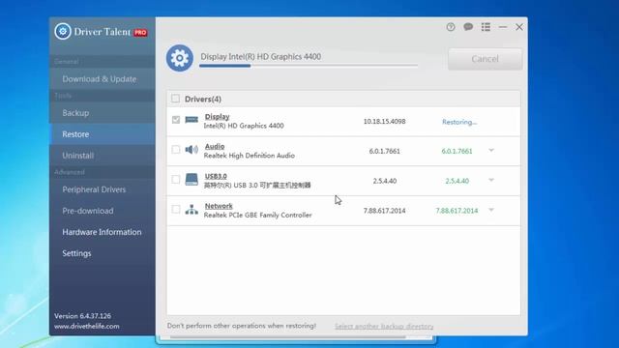Click Drivers(4) header label
619x348 pixels.
[203, 99]
